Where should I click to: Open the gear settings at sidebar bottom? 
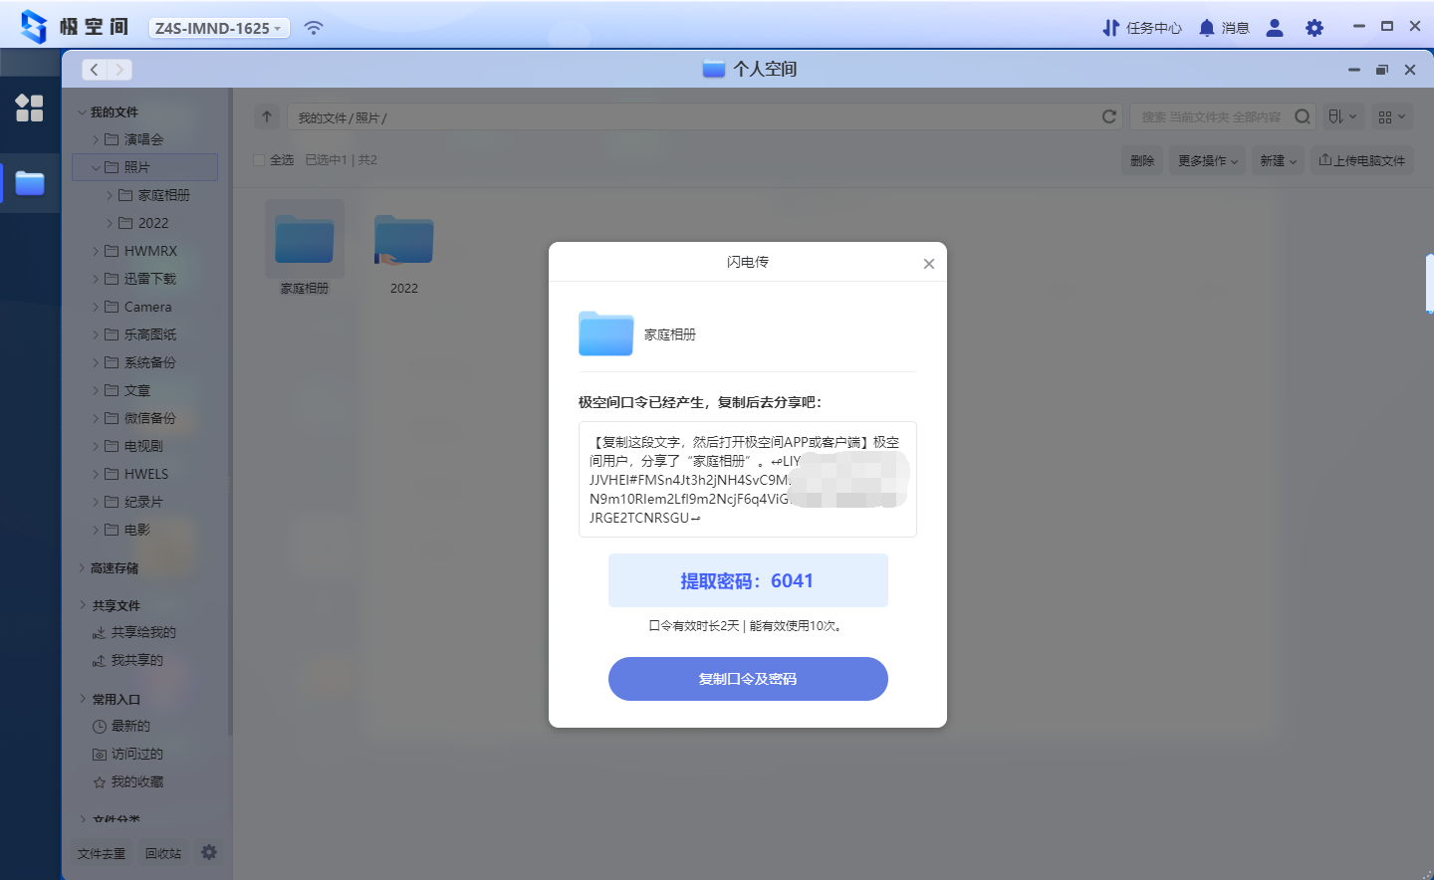coord(209,852)
